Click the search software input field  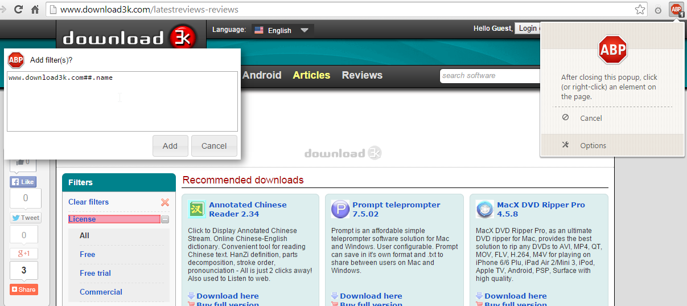[489, 75]
